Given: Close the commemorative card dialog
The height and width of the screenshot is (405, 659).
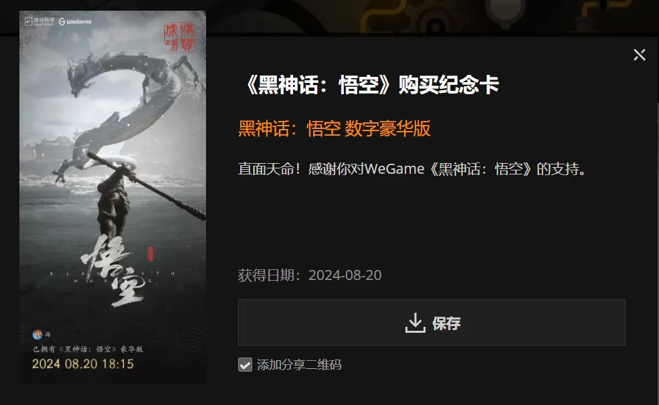Looking at the screenshot, I should pyautogui.click(x=639, y=55).
